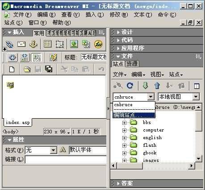Expand the flash folder

124,145
